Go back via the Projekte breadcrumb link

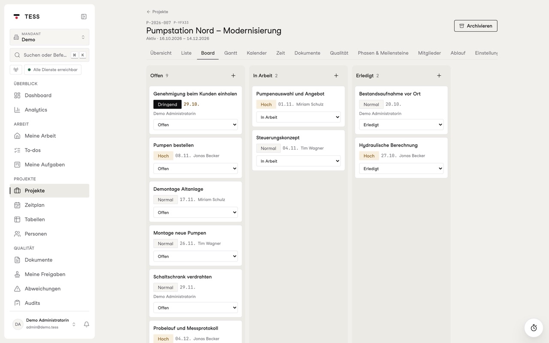coord(157,12)
